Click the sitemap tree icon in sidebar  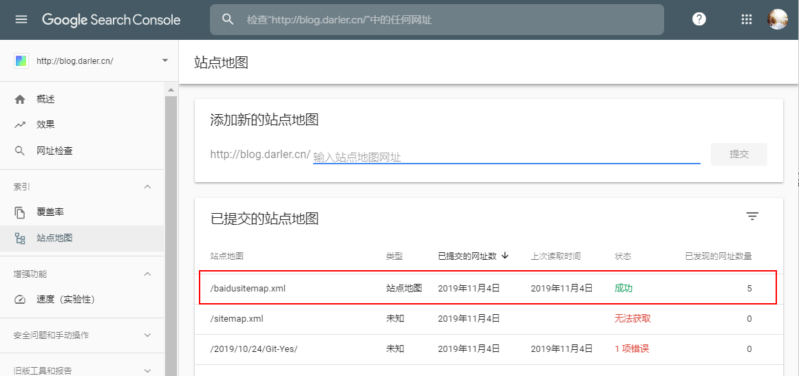tap(20, 238)
